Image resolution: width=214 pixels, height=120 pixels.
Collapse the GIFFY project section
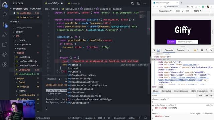click(26, 22)
